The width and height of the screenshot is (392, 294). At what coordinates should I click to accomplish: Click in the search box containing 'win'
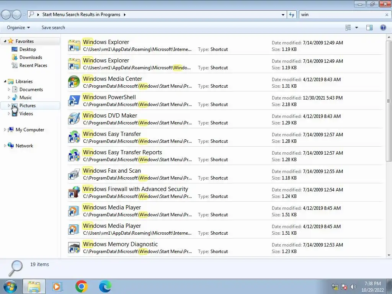coord(341,15)
